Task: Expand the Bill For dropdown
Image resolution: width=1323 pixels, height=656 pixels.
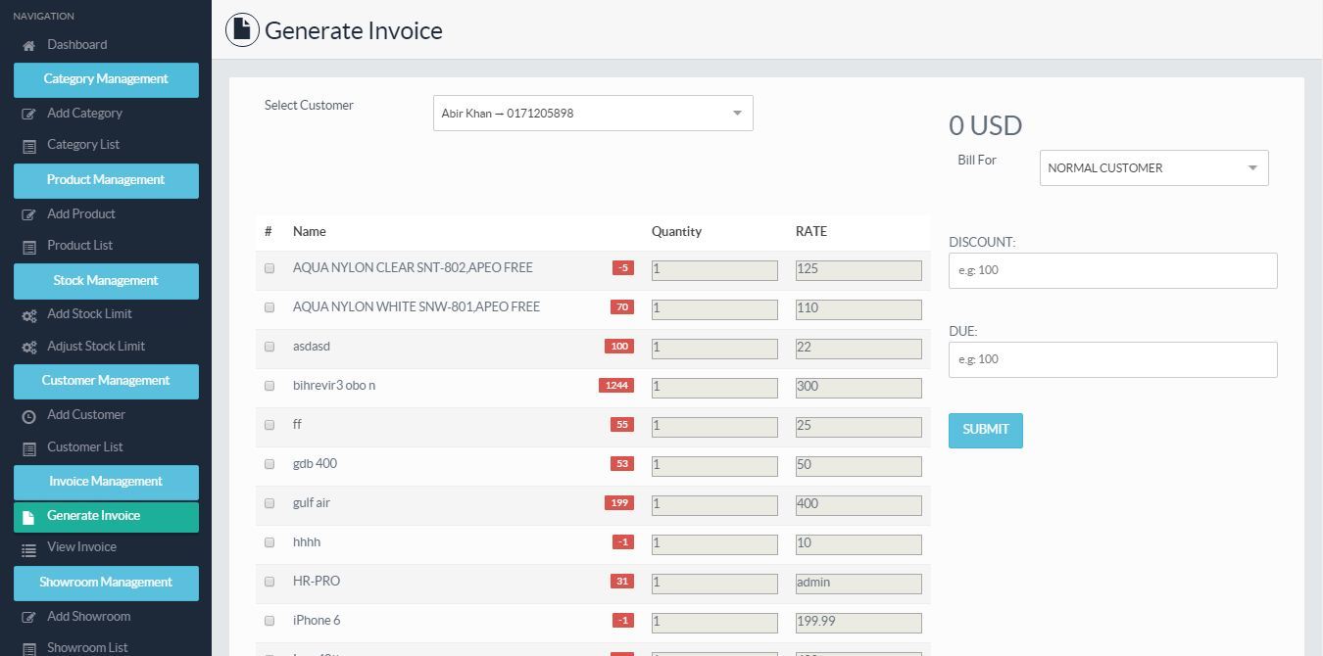Action: click(x=1152, y=168)
